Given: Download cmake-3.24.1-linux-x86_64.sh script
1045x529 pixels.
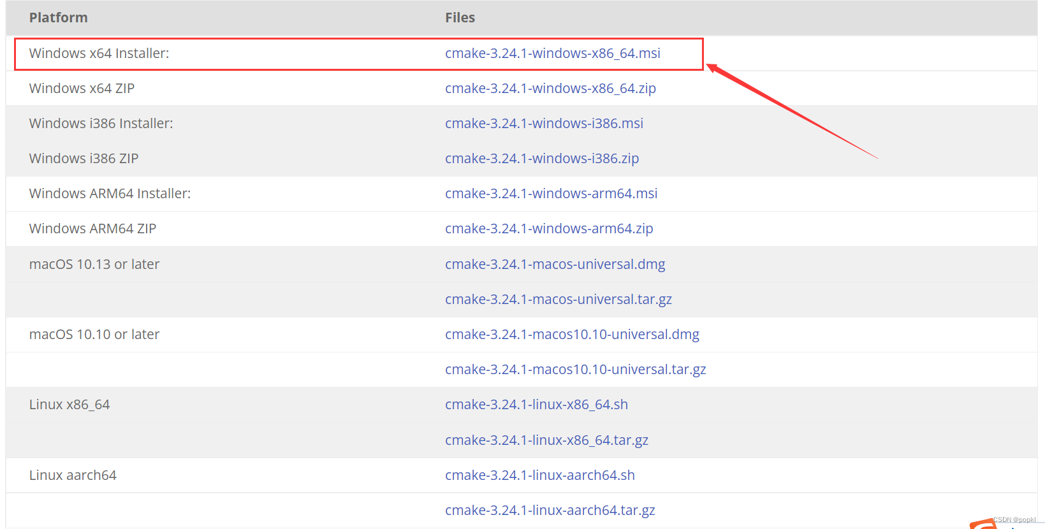Looking at the screenshot, I should pos(536,405).
